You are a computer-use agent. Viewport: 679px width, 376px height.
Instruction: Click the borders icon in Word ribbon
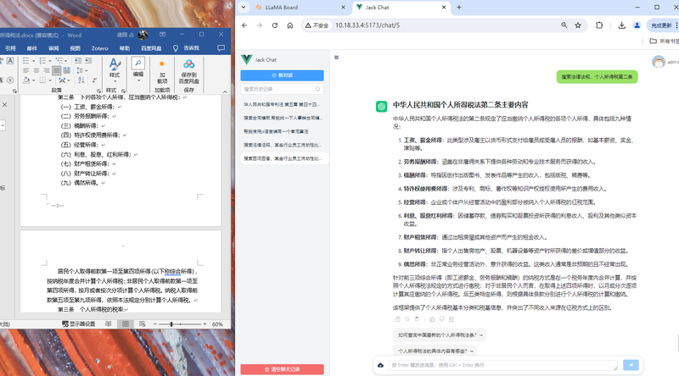42,80
